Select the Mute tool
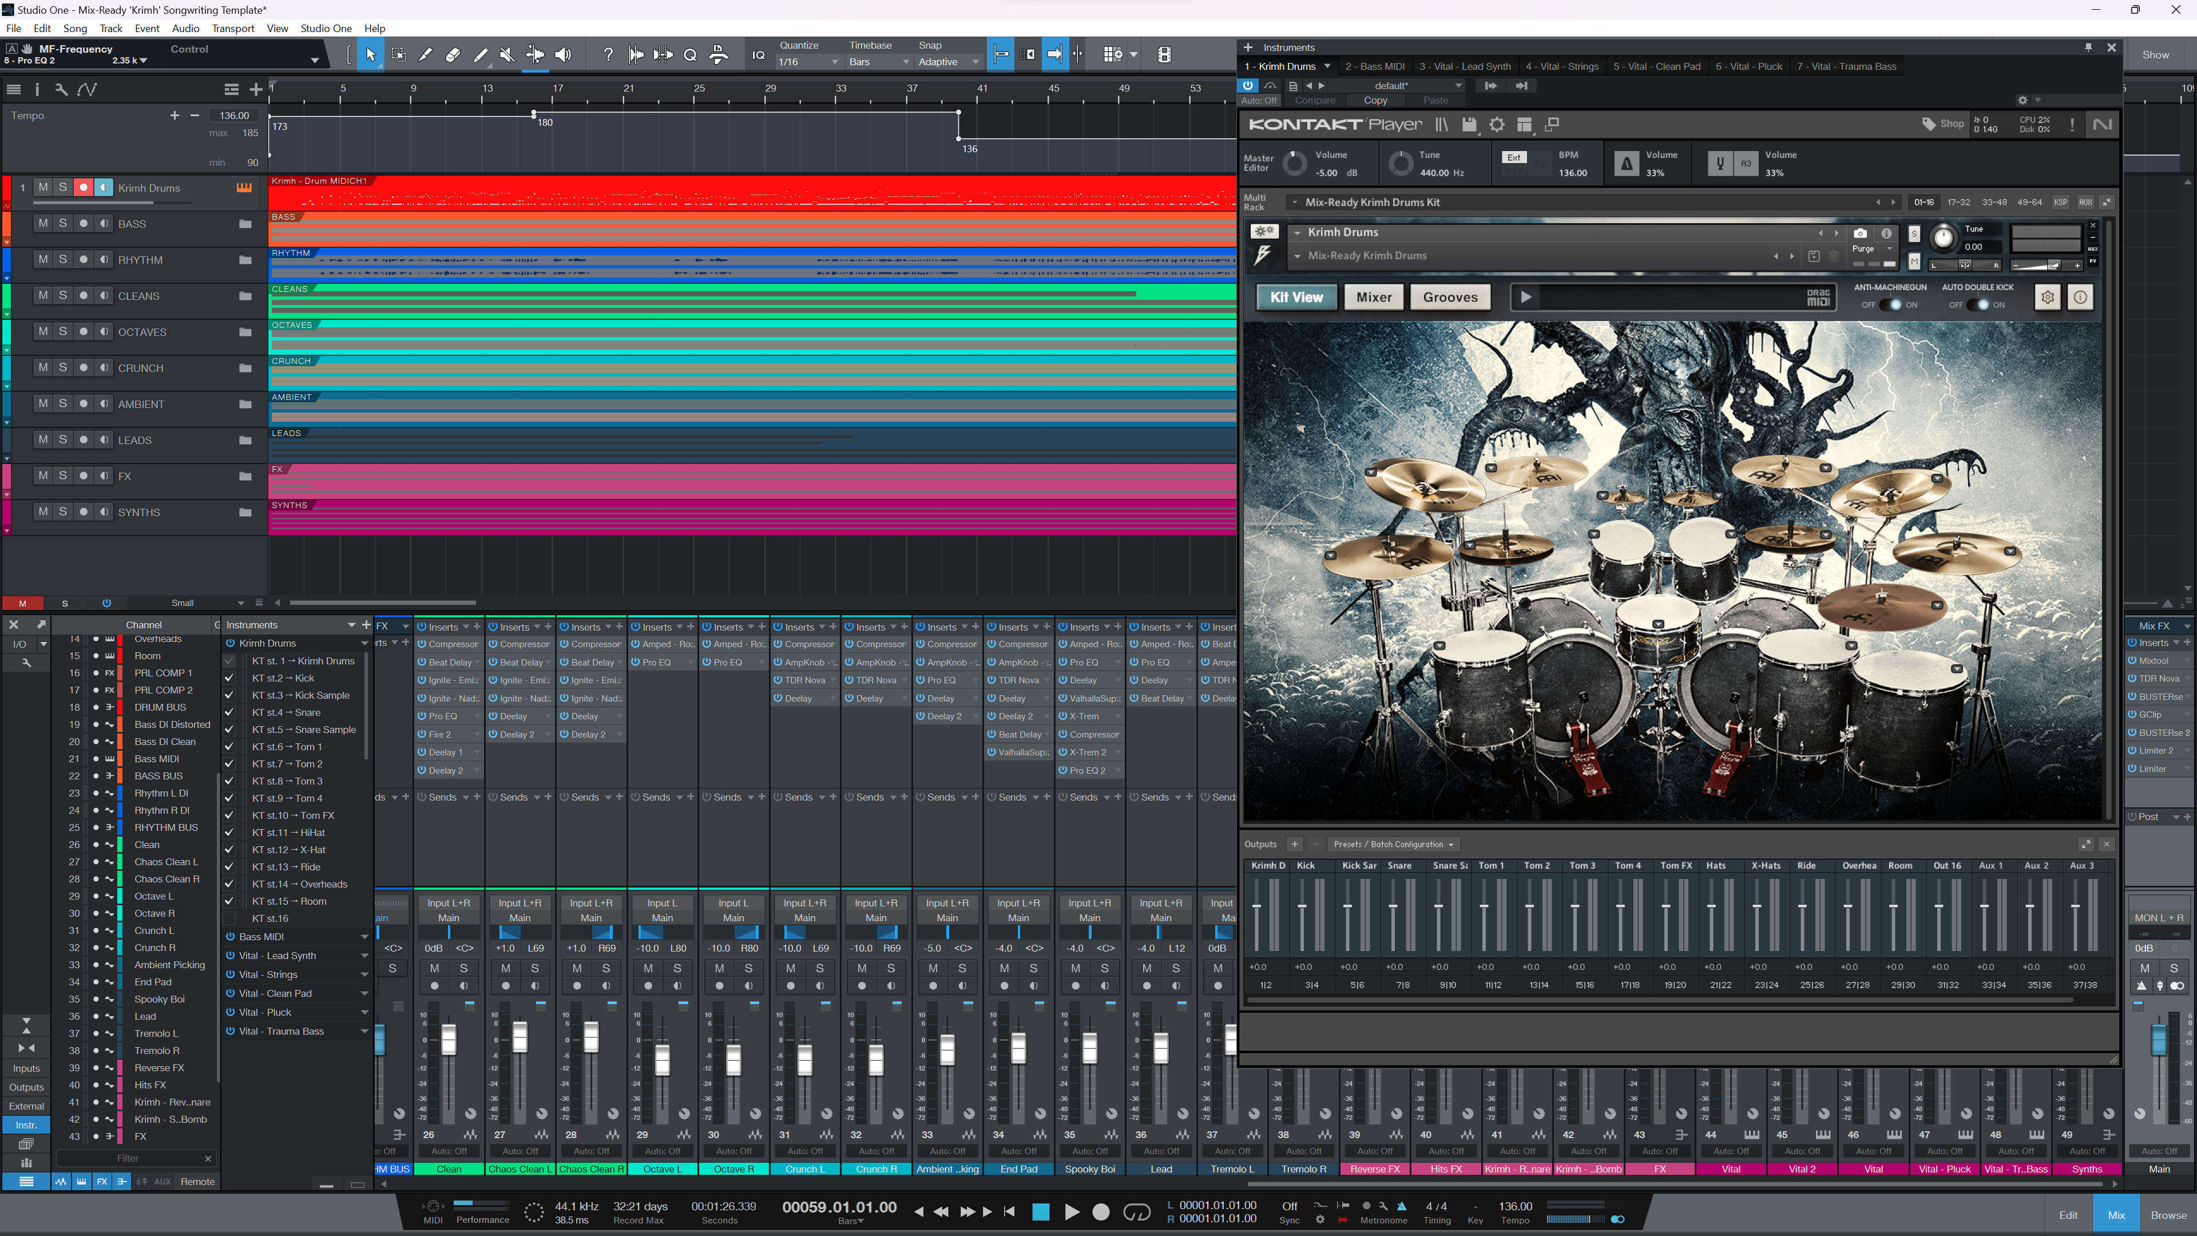The image size is (2197, 1236). pos(506,56)
